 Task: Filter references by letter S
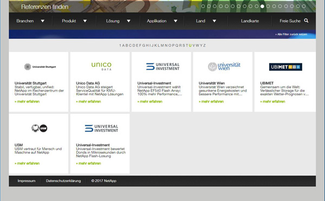coord(184,46)
